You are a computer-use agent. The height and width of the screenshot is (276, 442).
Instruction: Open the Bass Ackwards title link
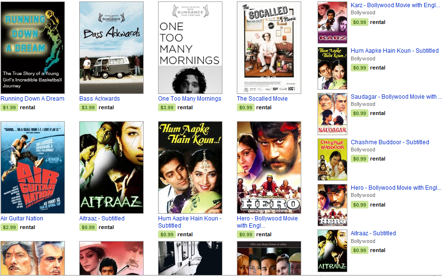(x=99, y=99)
